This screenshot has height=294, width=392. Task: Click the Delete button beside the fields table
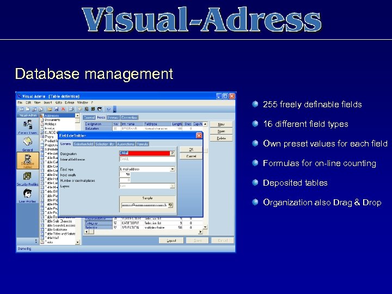(221, 138)
